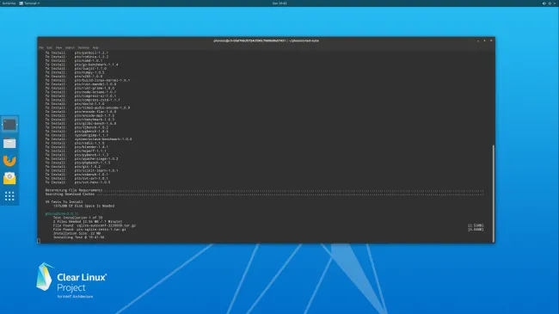The image size is (559, 314).
Task: Open the terminal File menu
Action: 41,47
